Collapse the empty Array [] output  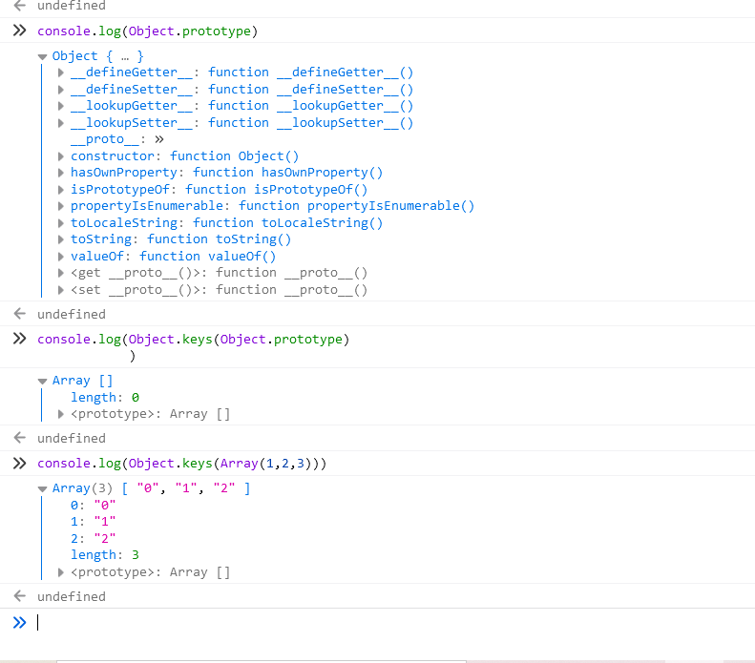point(42,381)
